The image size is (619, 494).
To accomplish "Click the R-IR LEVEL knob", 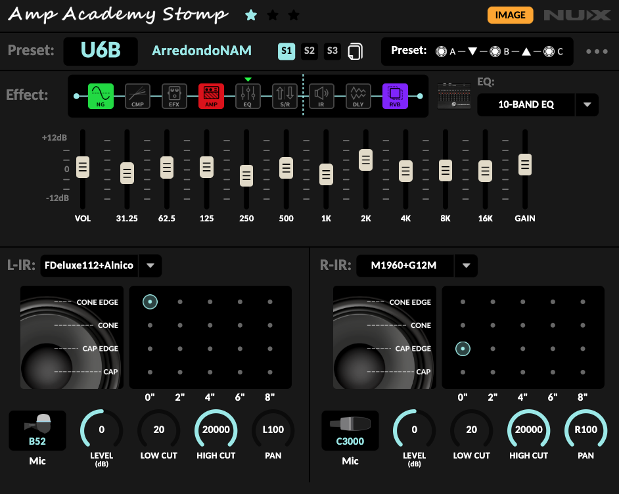I will (414, 430).
